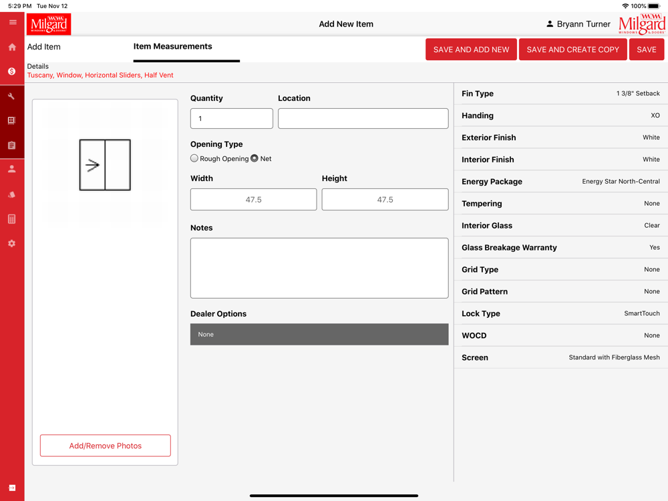Click into the Notes text area

[319, 268]
